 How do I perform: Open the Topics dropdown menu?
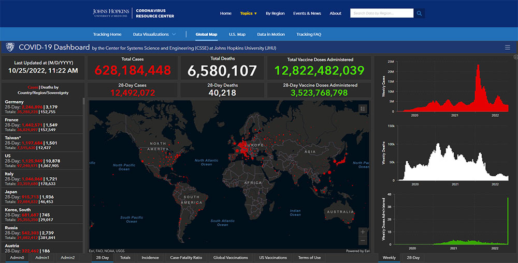pos(248,13)
